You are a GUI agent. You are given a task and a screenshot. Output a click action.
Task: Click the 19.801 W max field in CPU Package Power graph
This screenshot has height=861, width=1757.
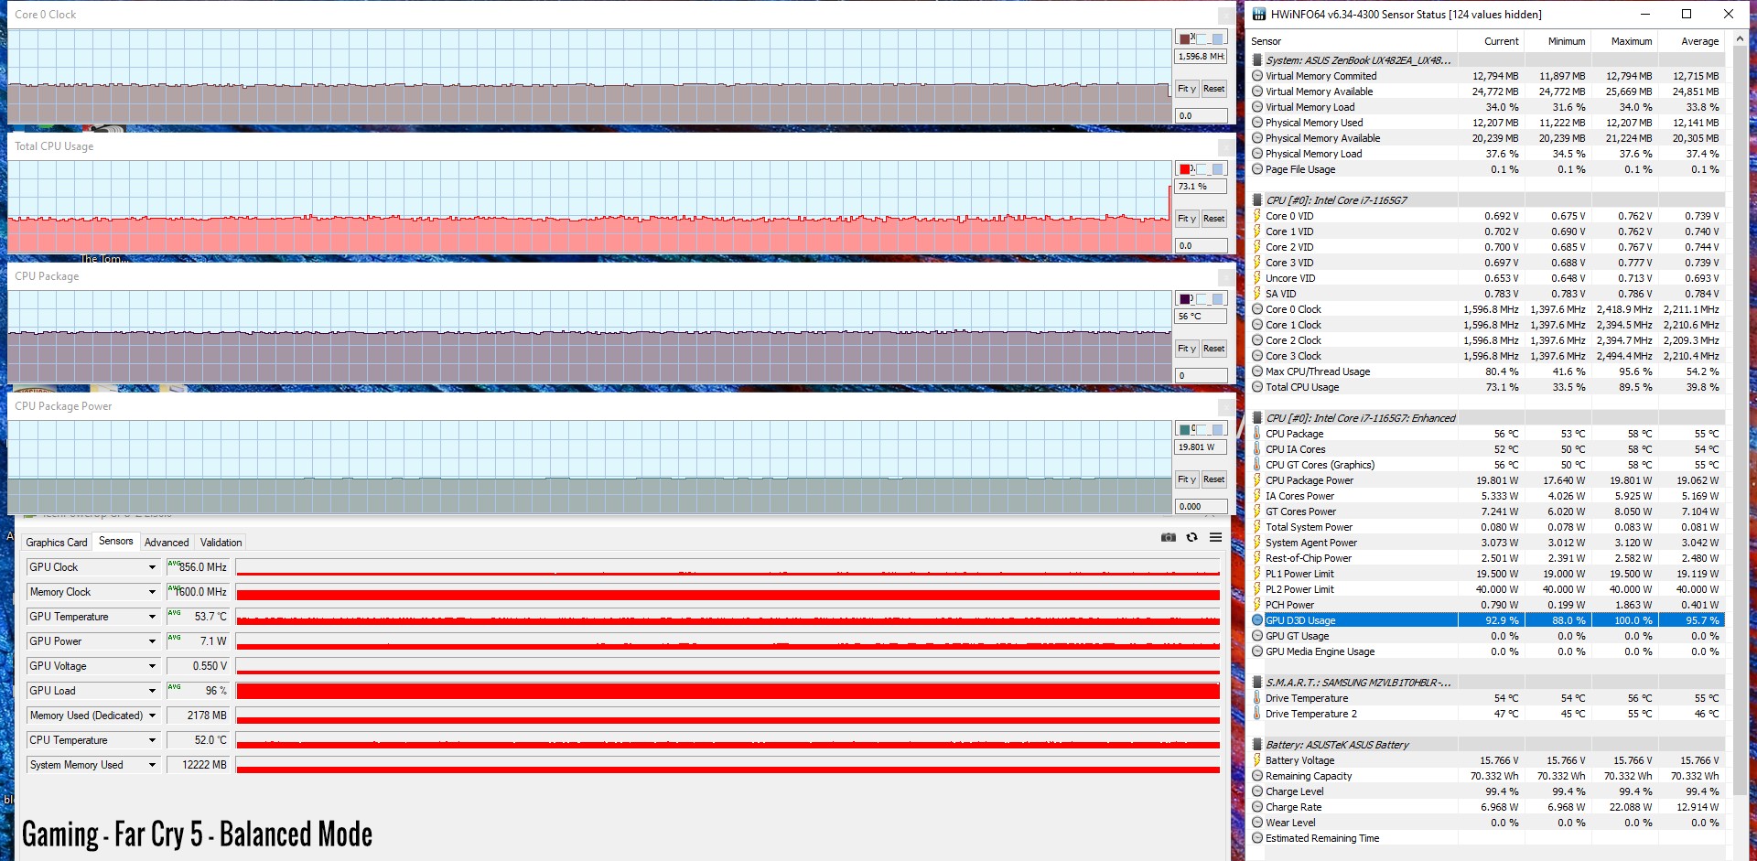1201,447
